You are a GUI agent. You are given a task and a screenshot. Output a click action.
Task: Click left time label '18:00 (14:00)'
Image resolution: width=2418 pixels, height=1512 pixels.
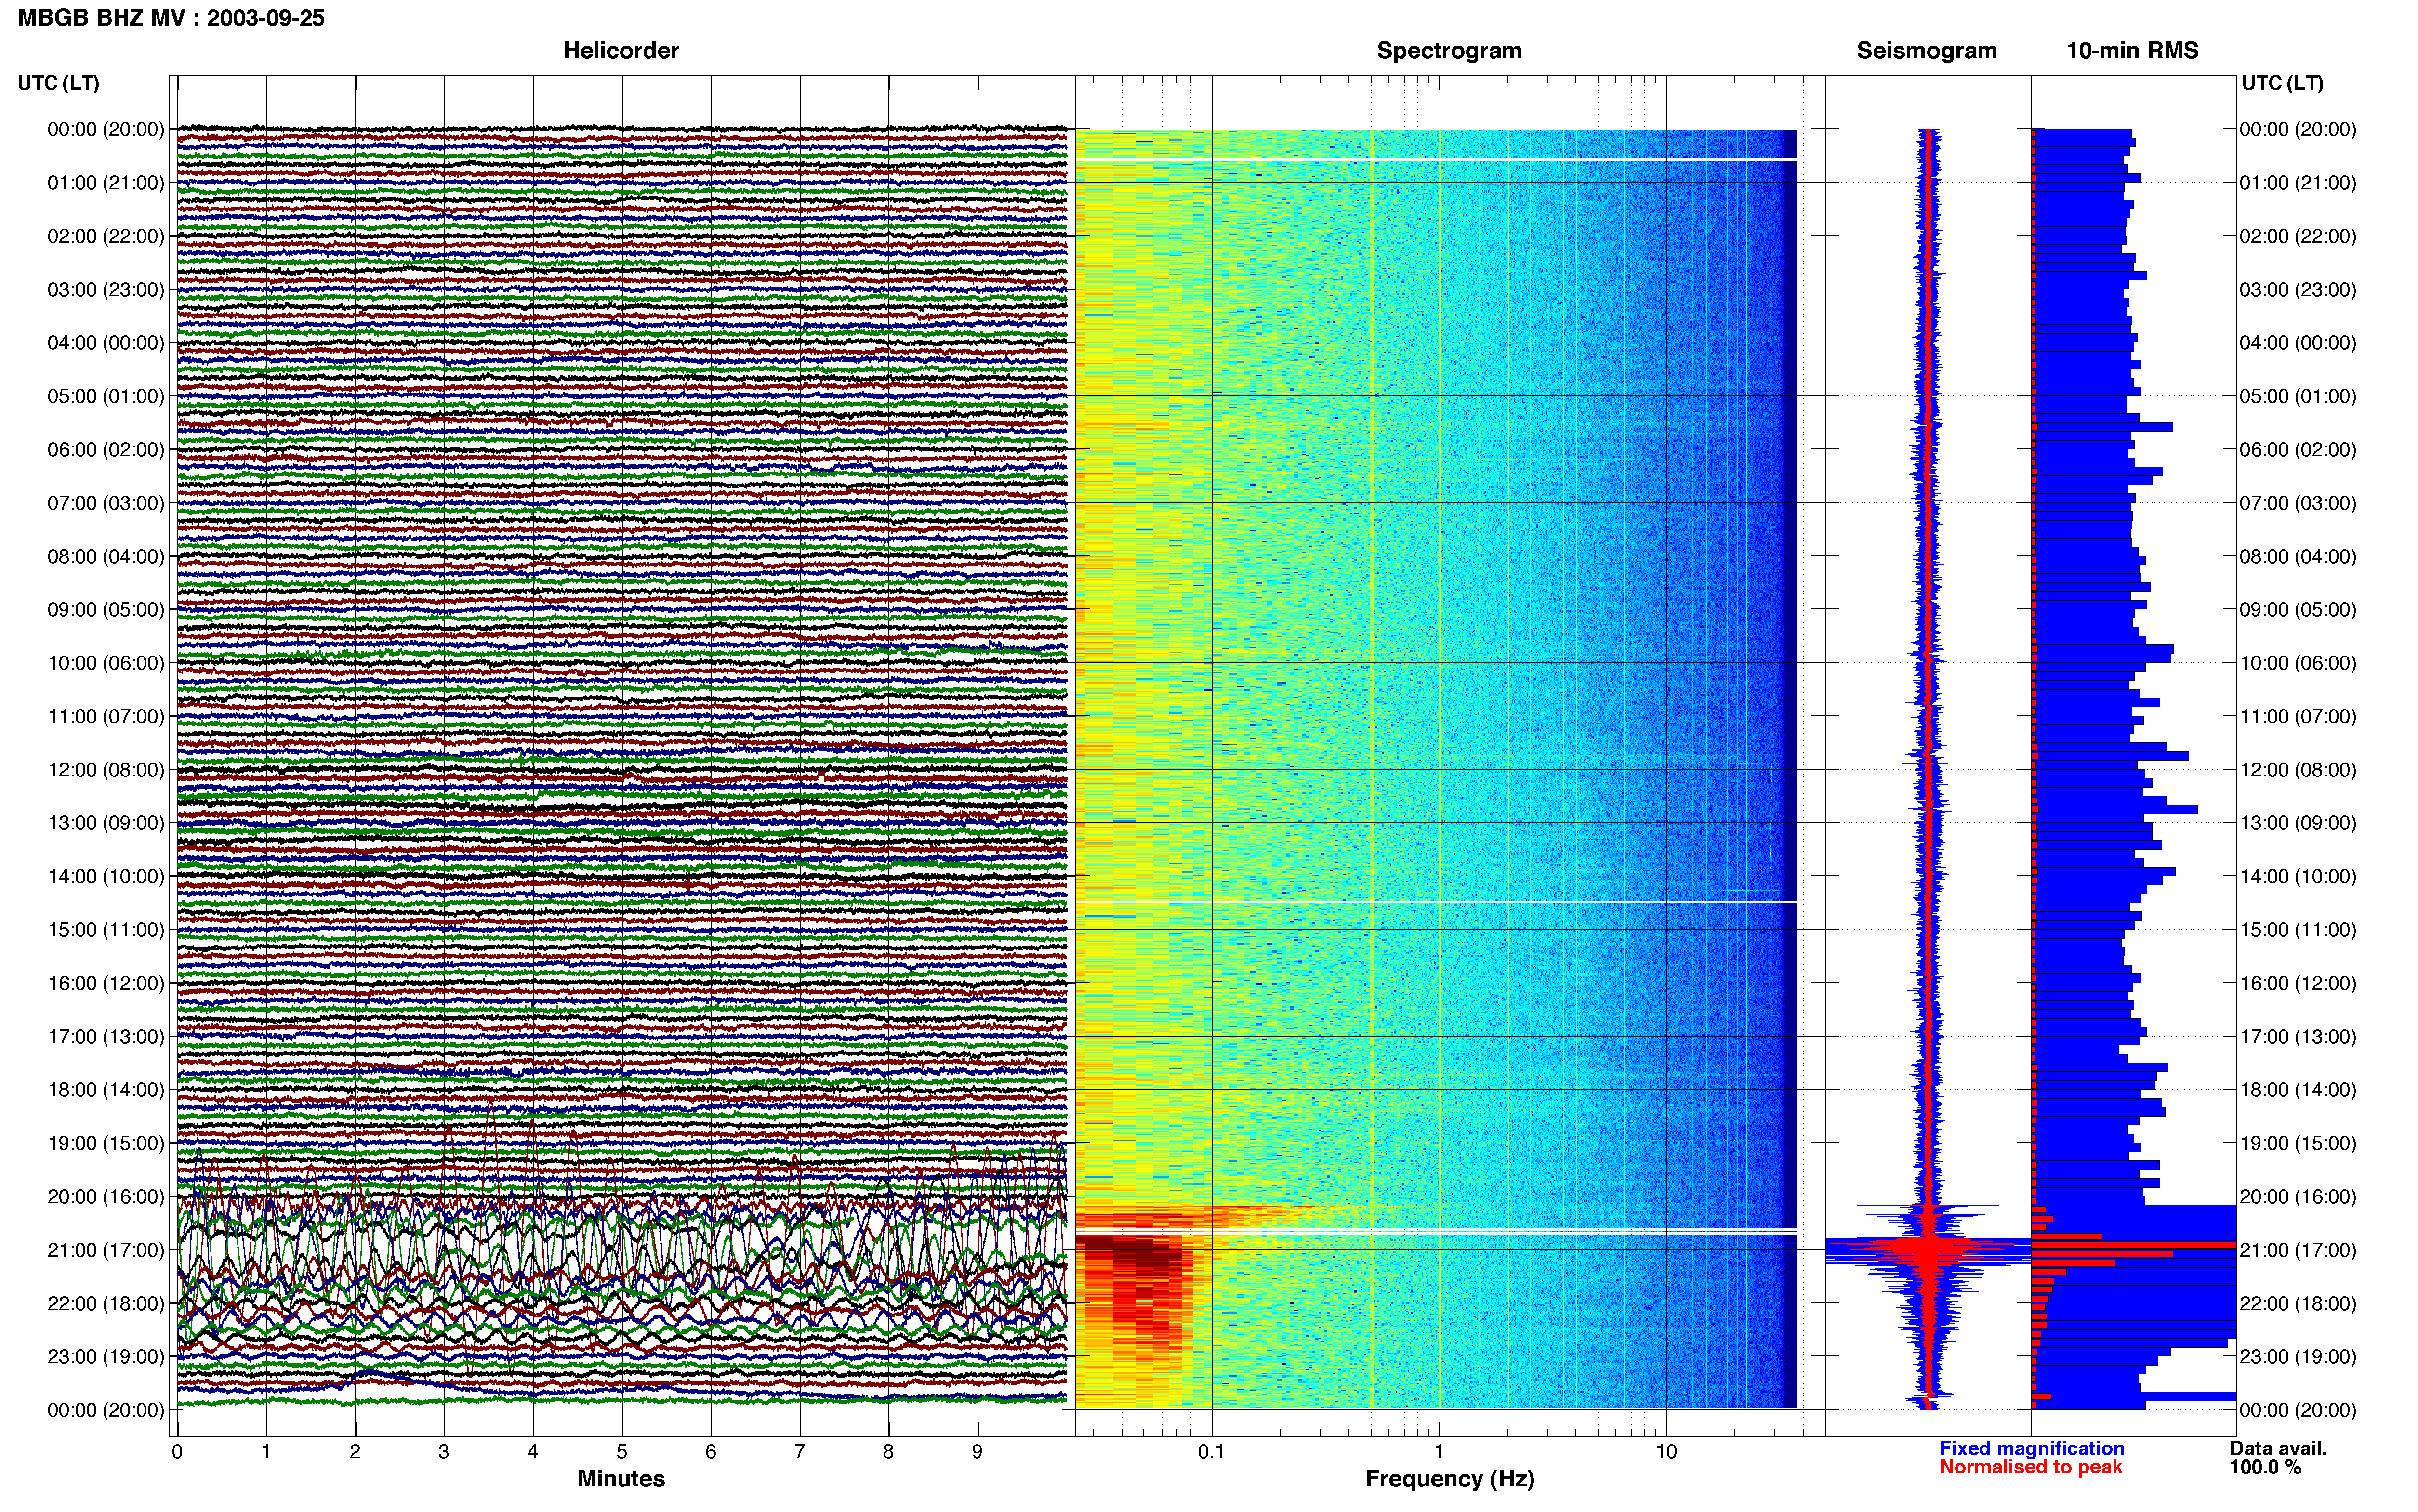click(106, 1090)
